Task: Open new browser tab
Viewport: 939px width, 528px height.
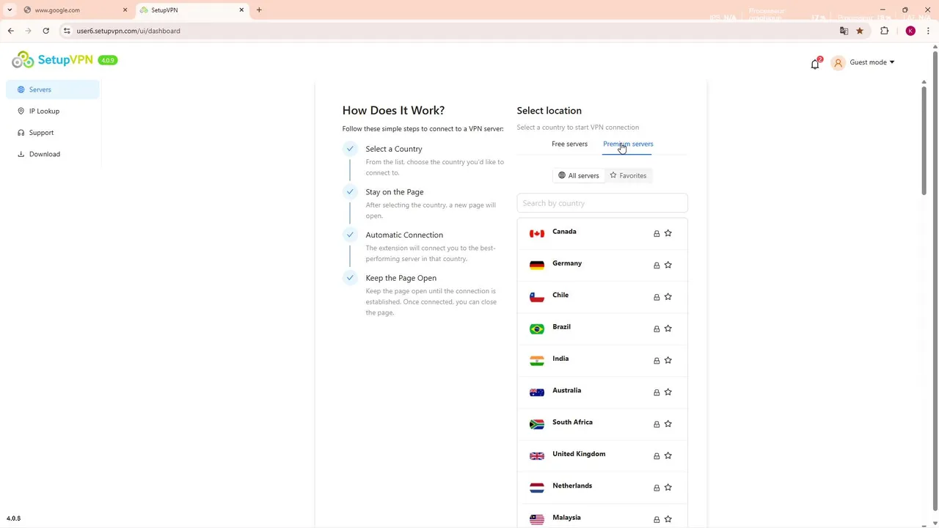Action: 259,10
